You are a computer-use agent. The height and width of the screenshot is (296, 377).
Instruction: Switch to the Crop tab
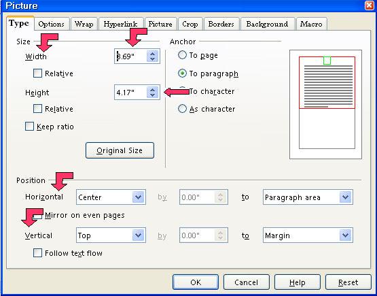click(x=190, y=24)
